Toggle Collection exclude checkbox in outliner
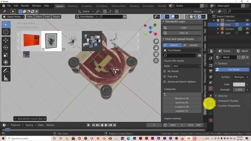 (x=218, y=20)
